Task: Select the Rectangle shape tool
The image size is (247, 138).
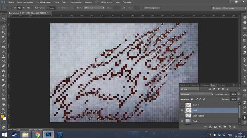Action: [3, 99]
